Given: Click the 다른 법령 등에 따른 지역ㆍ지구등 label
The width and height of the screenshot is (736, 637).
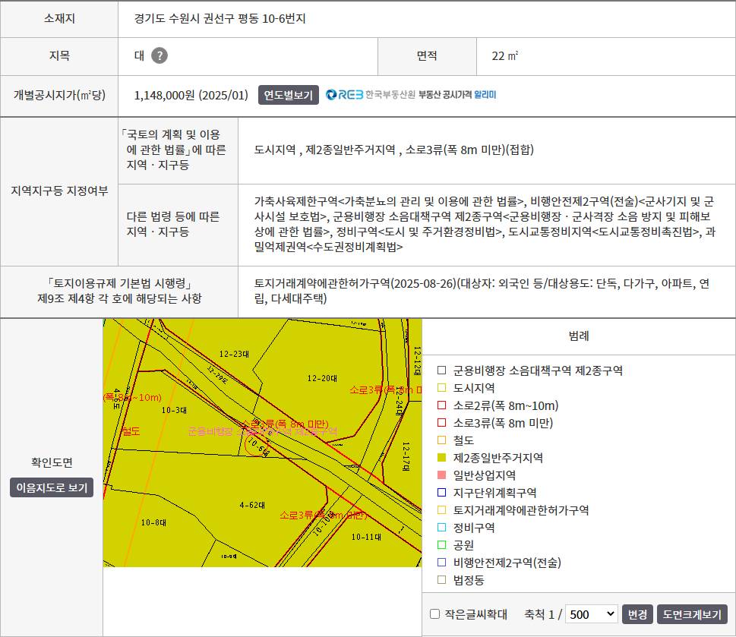Looking at the screenshot, I should (x=173, y=224).
